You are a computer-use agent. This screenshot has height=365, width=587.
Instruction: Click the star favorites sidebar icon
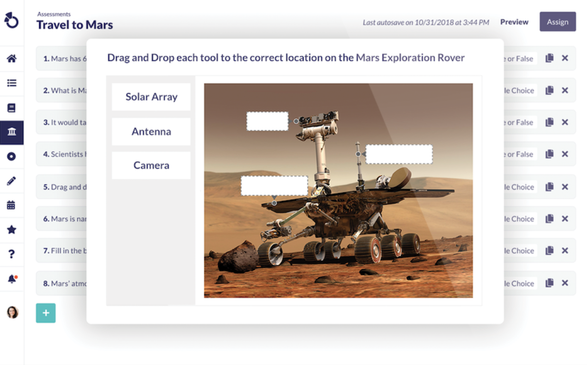(11, 229)
